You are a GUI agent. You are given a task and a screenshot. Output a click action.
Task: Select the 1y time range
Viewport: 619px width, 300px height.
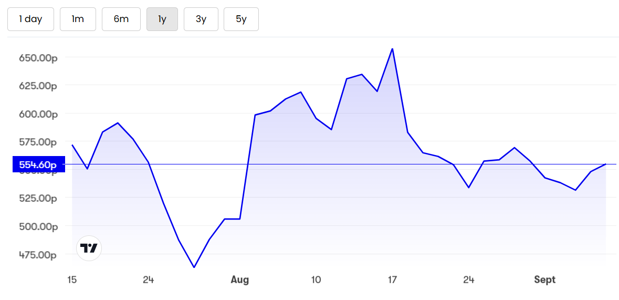[162, 19]
